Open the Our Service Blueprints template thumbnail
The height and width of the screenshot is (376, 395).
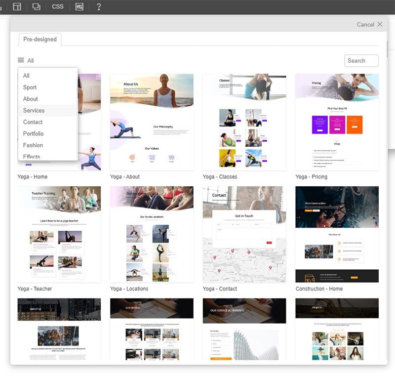coord(244,329)
